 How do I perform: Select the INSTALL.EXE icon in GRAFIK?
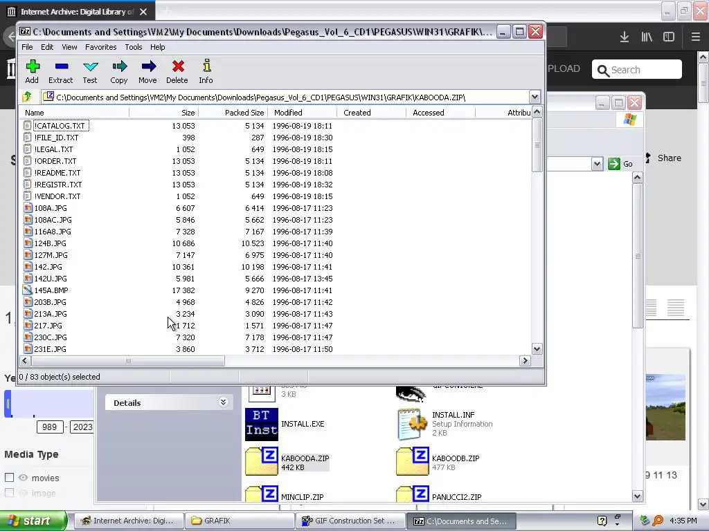coord(261,425)
